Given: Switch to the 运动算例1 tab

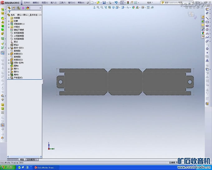Looking at the screenshot, I should click(32, 160).
